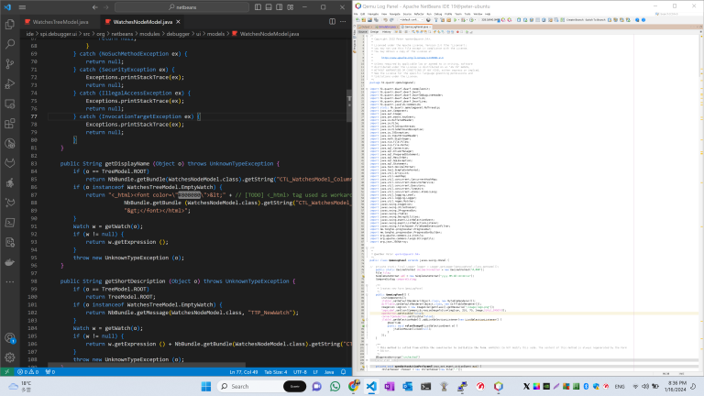
Task: Click Undo in NetBeans toolbar
Action: pos(385,20)
